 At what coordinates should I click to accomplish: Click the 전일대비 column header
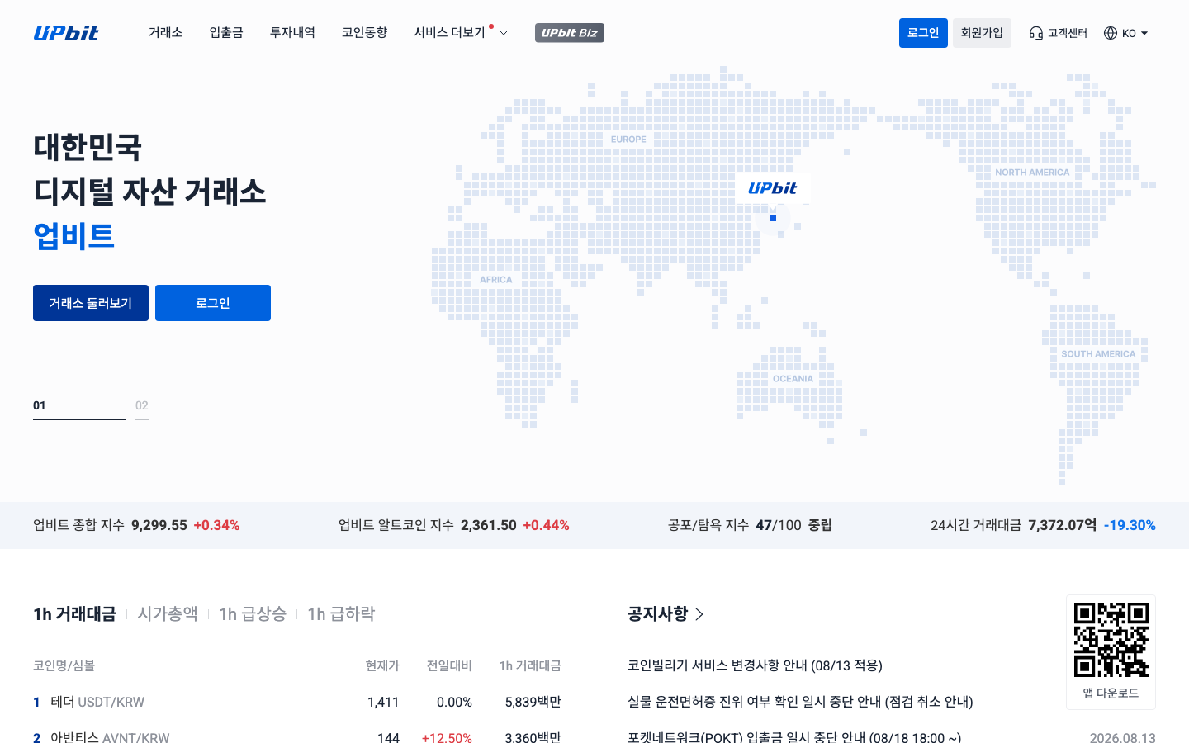coord(449,665)
